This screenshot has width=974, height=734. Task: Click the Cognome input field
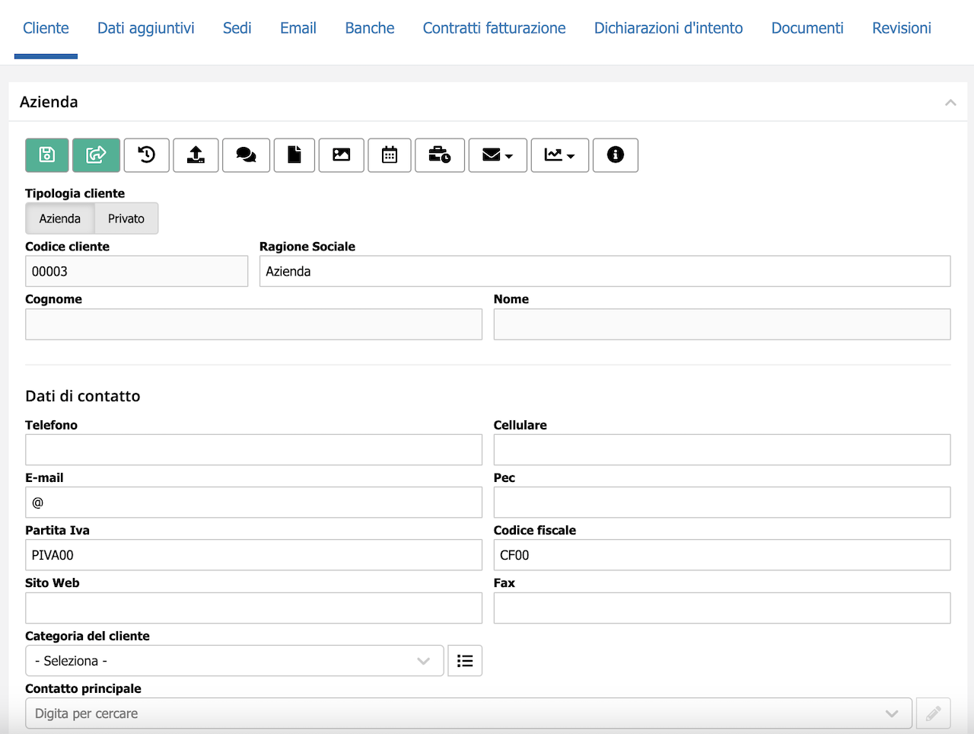tap(253, 324)
